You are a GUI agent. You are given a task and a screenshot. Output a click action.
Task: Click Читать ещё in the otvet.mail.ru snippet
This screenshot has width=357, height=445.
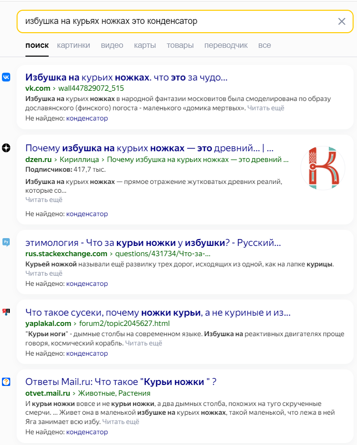pyautogui.click(x=120, y=422)
